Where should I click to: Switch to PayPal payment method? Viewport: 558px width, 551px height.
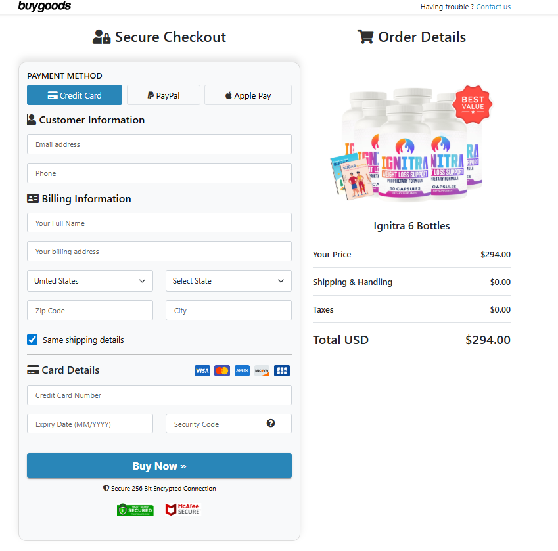pos(163,95)
